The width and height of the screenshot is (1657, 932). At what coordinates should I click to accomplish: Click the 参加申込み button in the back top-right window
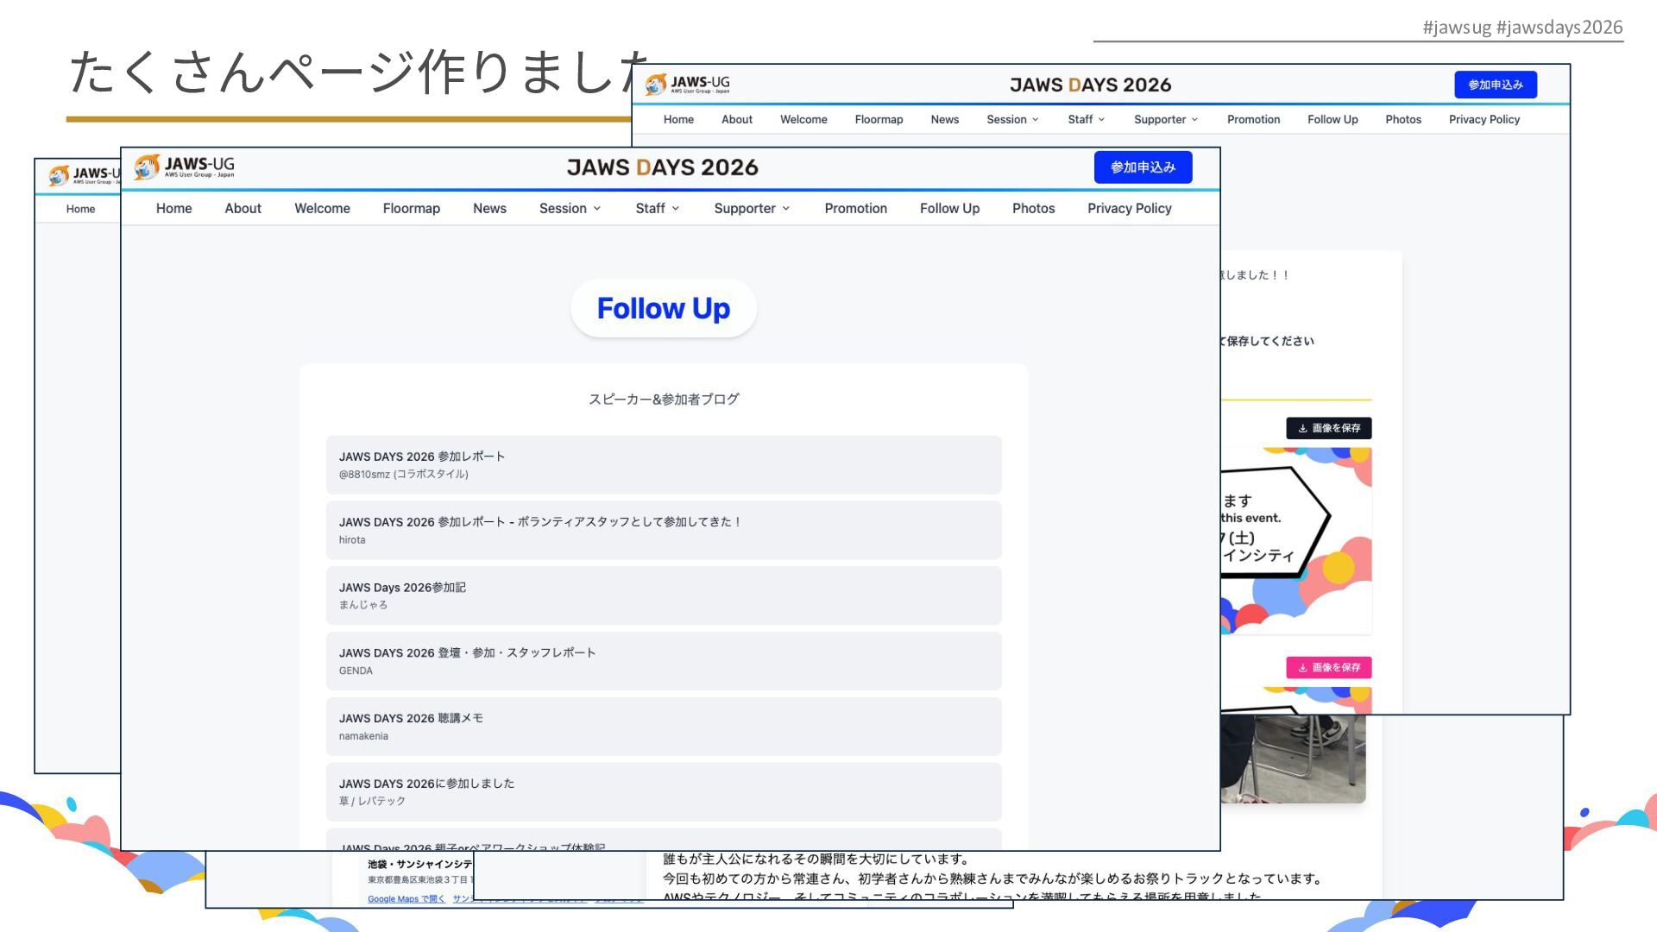point(1496,85)
